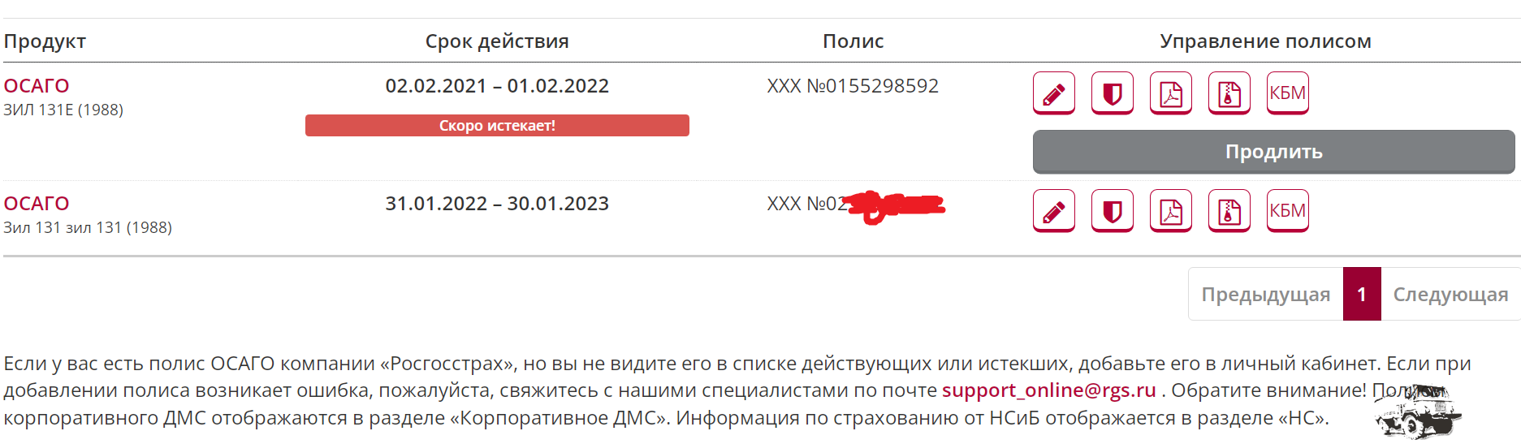Open the PDF icon for the expiring ОСАГО policy

[1170, 93]
